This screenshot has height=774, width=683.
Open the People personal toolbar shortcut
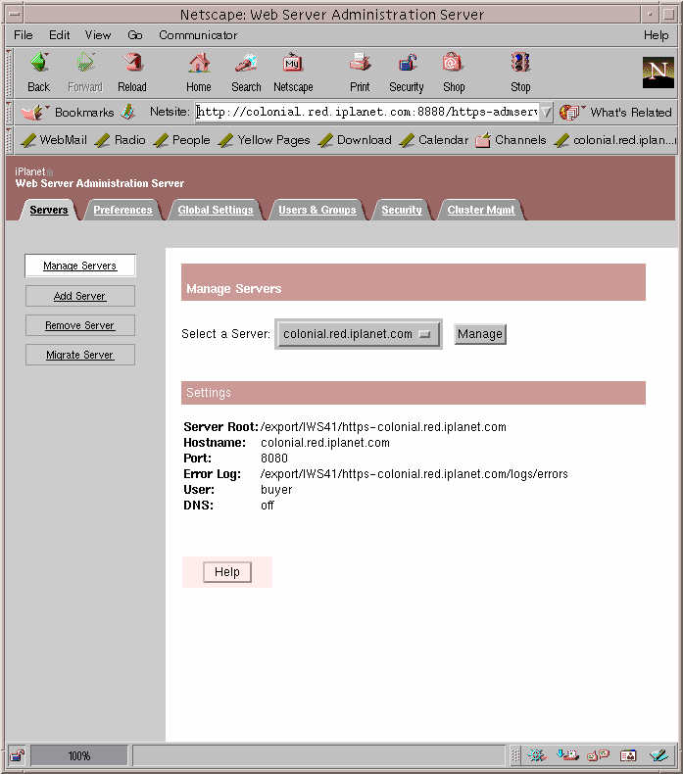181,140
